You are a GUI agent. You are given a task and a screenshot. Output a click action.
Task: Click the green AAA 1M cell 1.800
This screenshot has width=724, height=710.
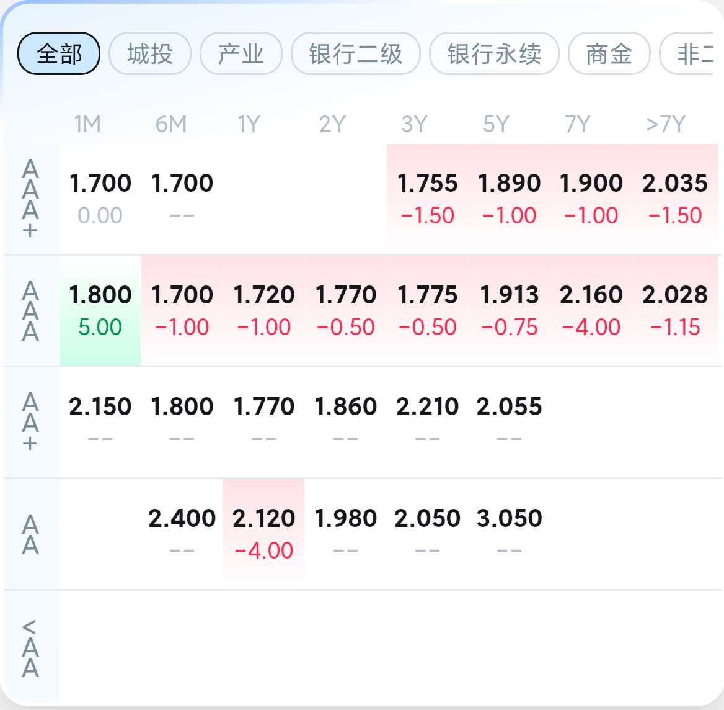click(100, 311)
